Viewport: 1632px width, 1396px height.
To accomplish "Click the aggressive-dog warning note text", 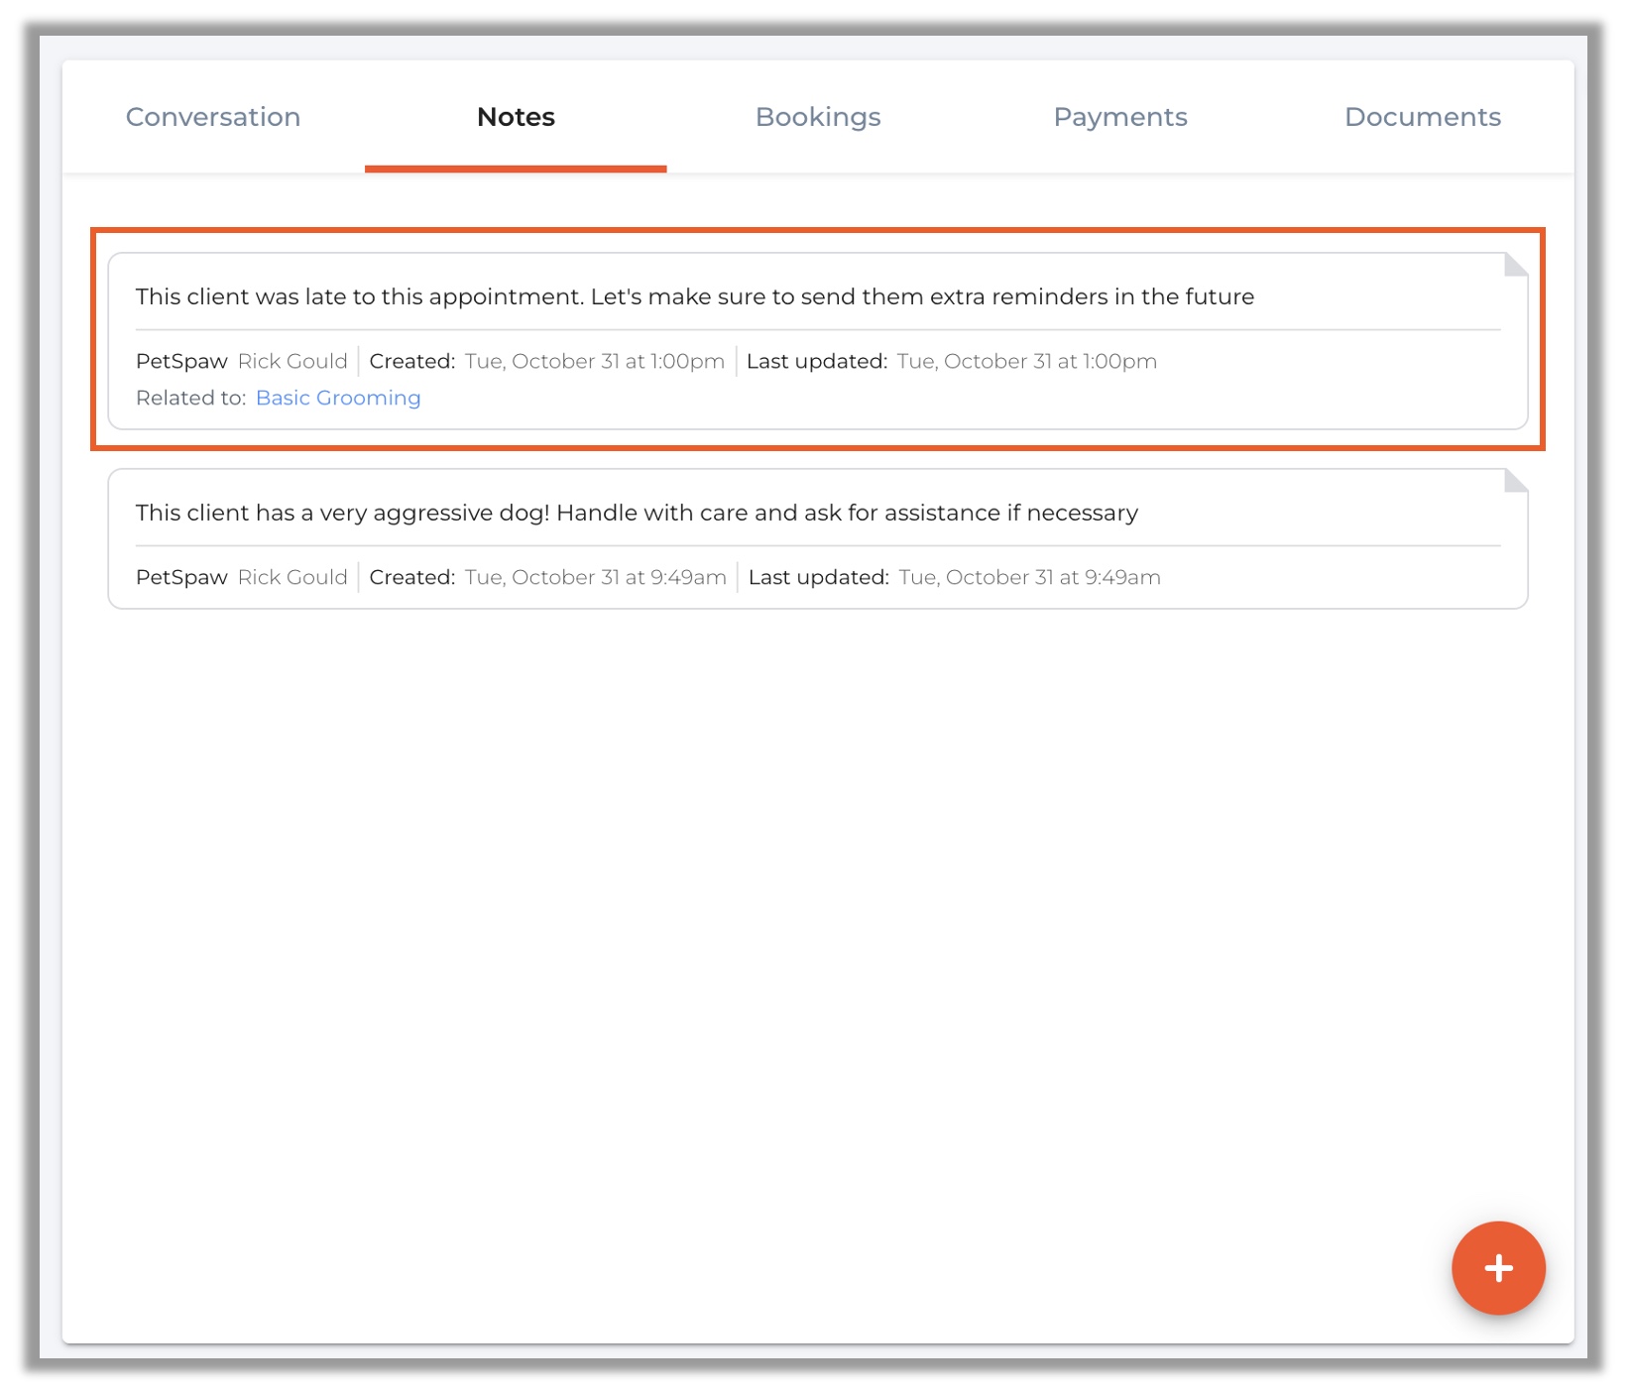I will (x=637, y=513).
